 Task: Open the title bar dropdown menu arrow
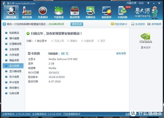point(148,3)
